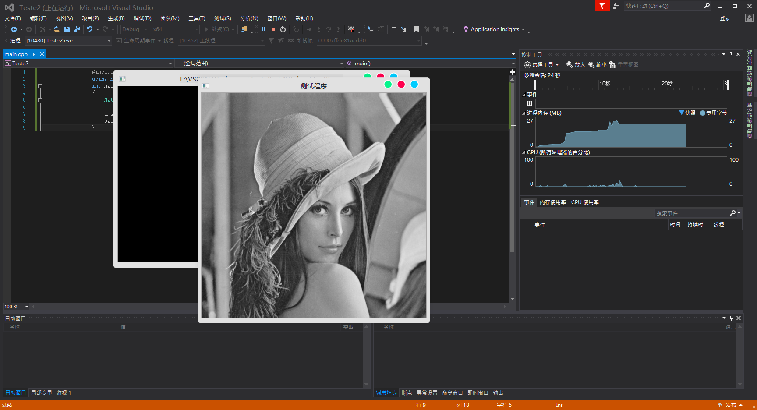Click the open file icon

pos(57,29)
